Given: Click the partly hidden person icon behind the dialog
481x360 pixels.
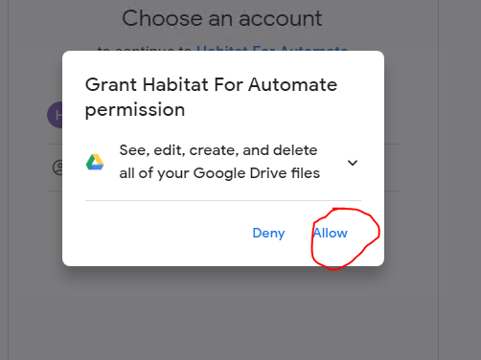Looking at the screenshot, I should [x=57, y=168].
